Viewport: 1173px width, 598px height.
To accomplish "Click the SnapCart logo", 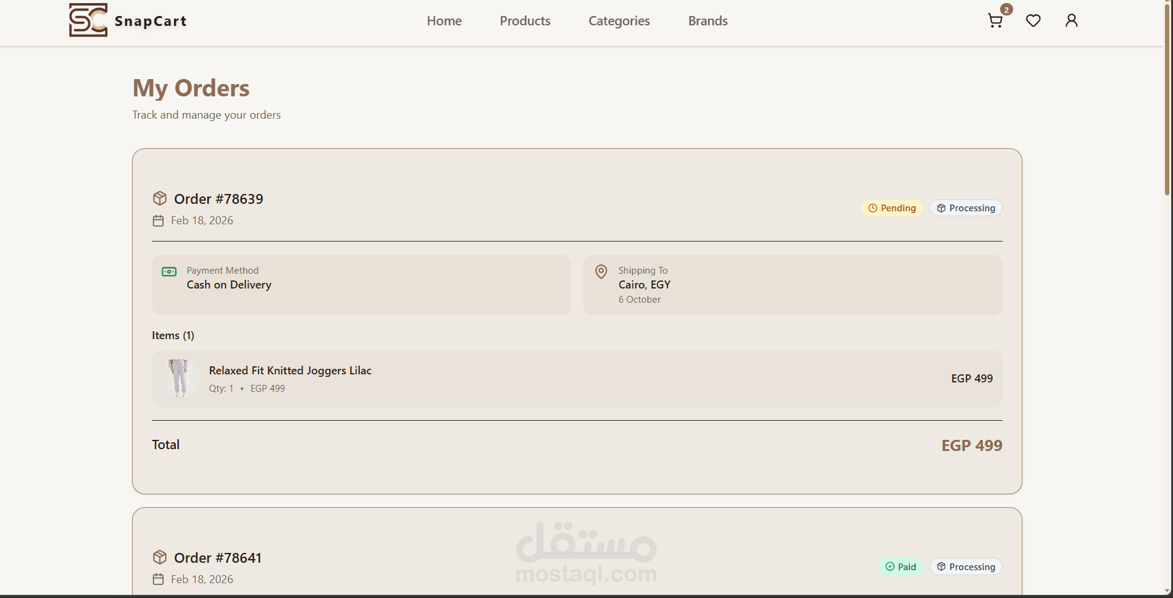I will 88,20.
